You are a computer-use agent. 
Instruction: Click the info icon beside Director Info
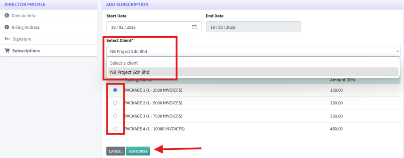coord(7,15)
